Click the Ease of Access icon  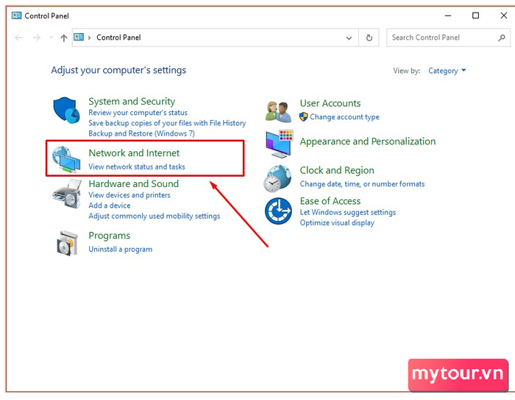click(x=278, y=211)
